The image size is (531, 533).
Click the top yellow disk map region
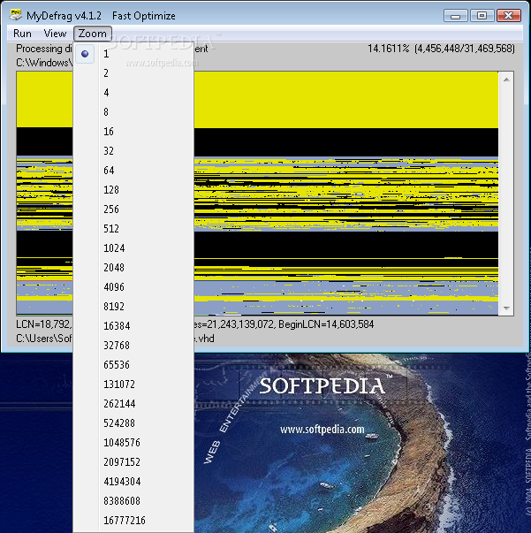[x=345, y=100]
